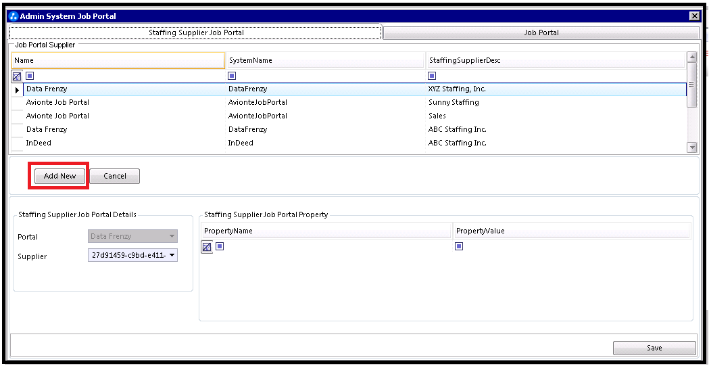709x366 pixels.
Task: Click the PropertyName column header
Action: (x=326, y=231)
